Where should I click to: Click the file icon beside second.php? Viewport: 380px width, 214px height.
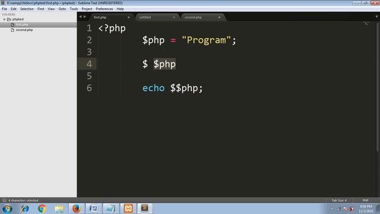[12, 30]
